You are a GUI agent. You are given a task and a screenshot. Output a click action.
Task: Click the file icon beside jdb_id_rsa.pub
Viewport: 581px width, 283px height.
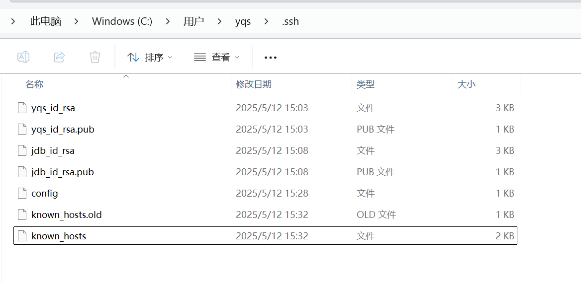click(x=21, y=172)
